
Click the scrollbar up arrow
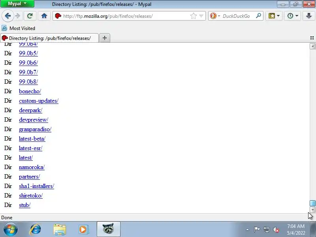312,46
